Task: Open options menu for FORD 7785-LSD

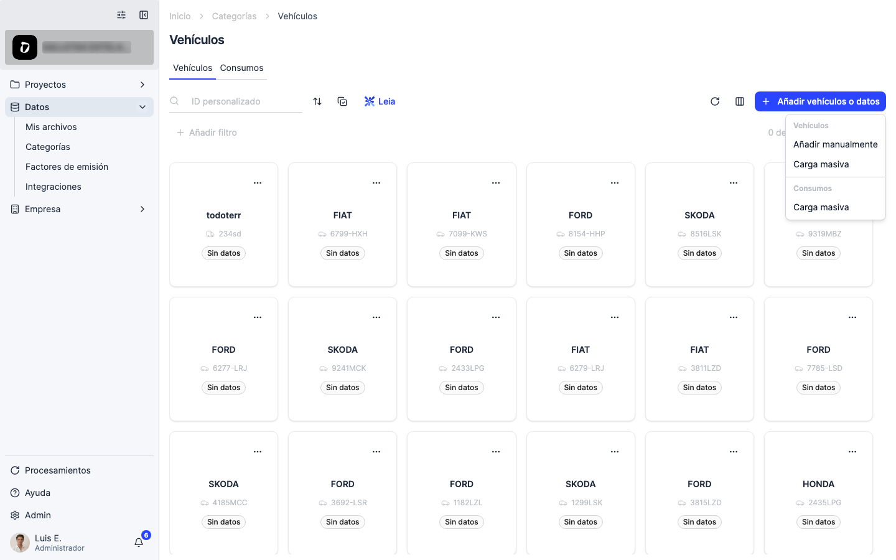Action: click(852, 317)
